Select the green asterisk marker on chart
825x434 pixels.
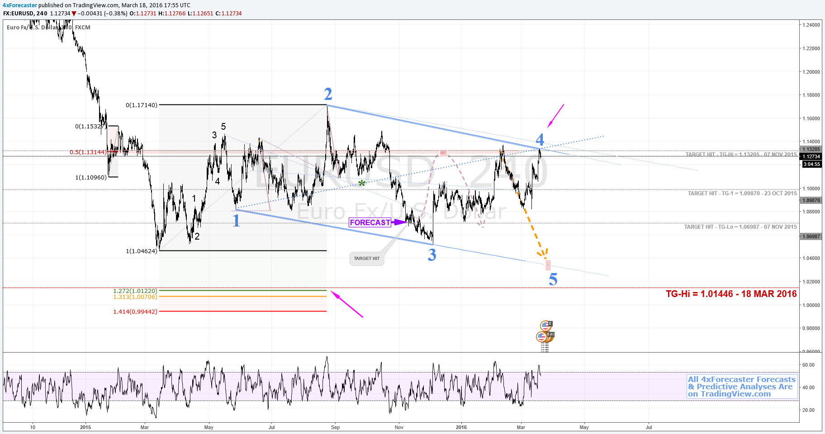(x=362, y=184)
